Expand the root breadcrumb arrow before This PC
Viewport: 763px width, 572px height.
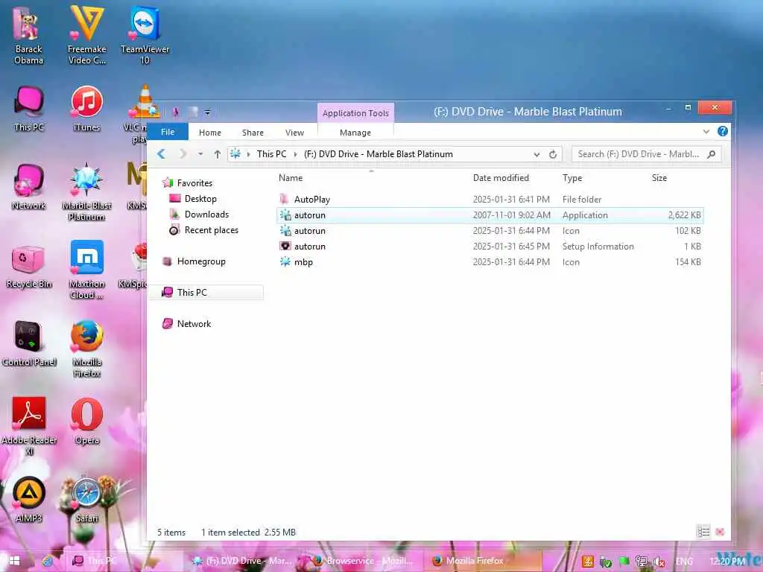[x=248, y=154]
